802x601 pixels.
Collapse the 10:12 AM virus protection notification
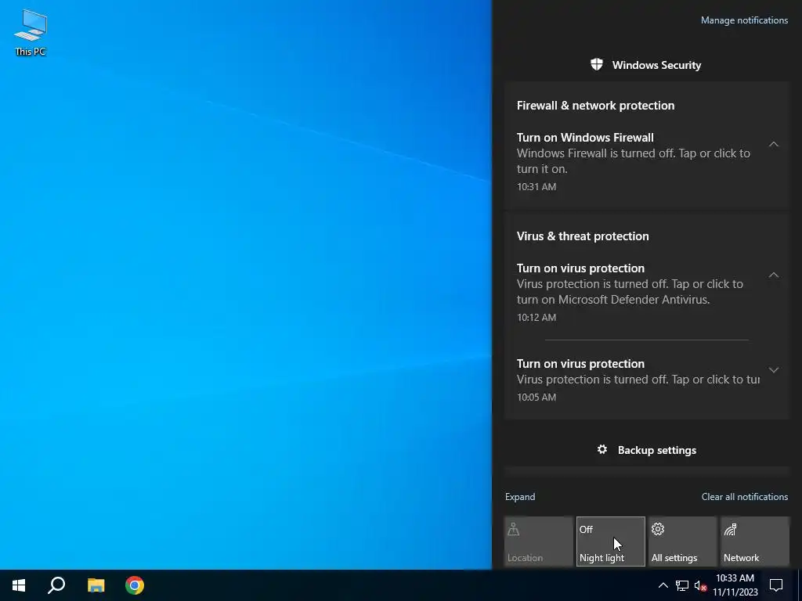[774, 275]
